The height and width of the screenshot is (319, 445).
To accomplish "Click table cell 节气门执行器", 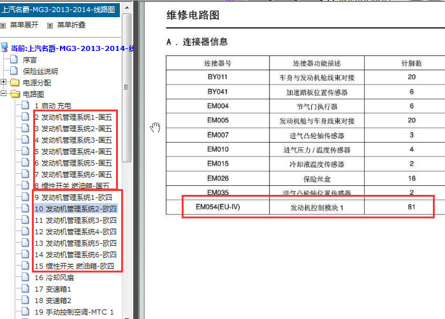I will (x=317, y=106).
